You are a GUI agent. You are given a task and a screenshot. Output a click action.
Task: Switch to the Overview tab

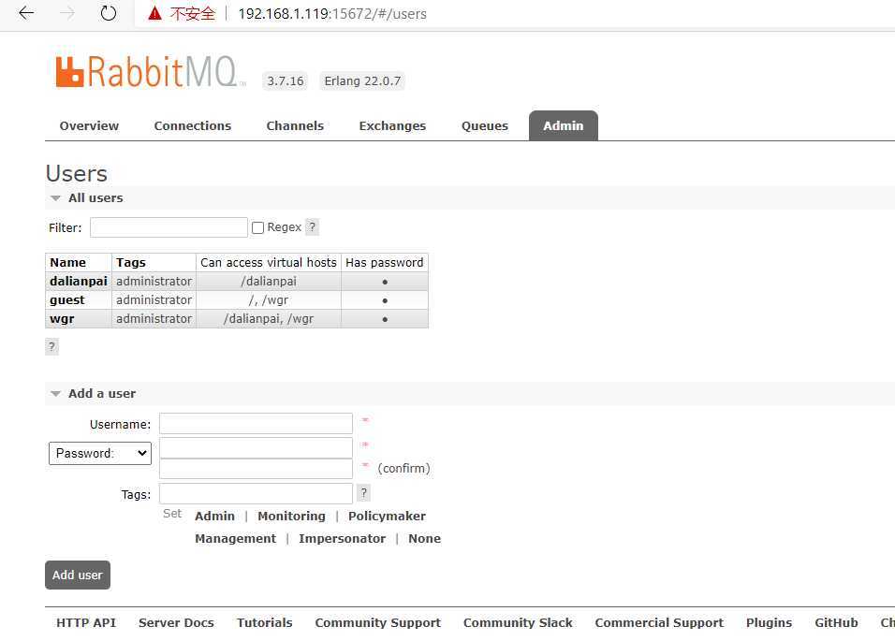pos(89,125)
